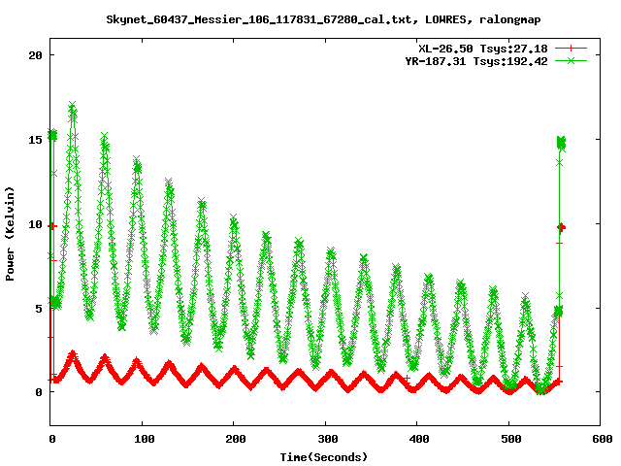Click the plot title "Skynet_60437_Messier_106_117831_67280_cal.txt, LOWRES, ralongmap"
The height and width of the screenshot is (466, 621).
click(323, 19)
